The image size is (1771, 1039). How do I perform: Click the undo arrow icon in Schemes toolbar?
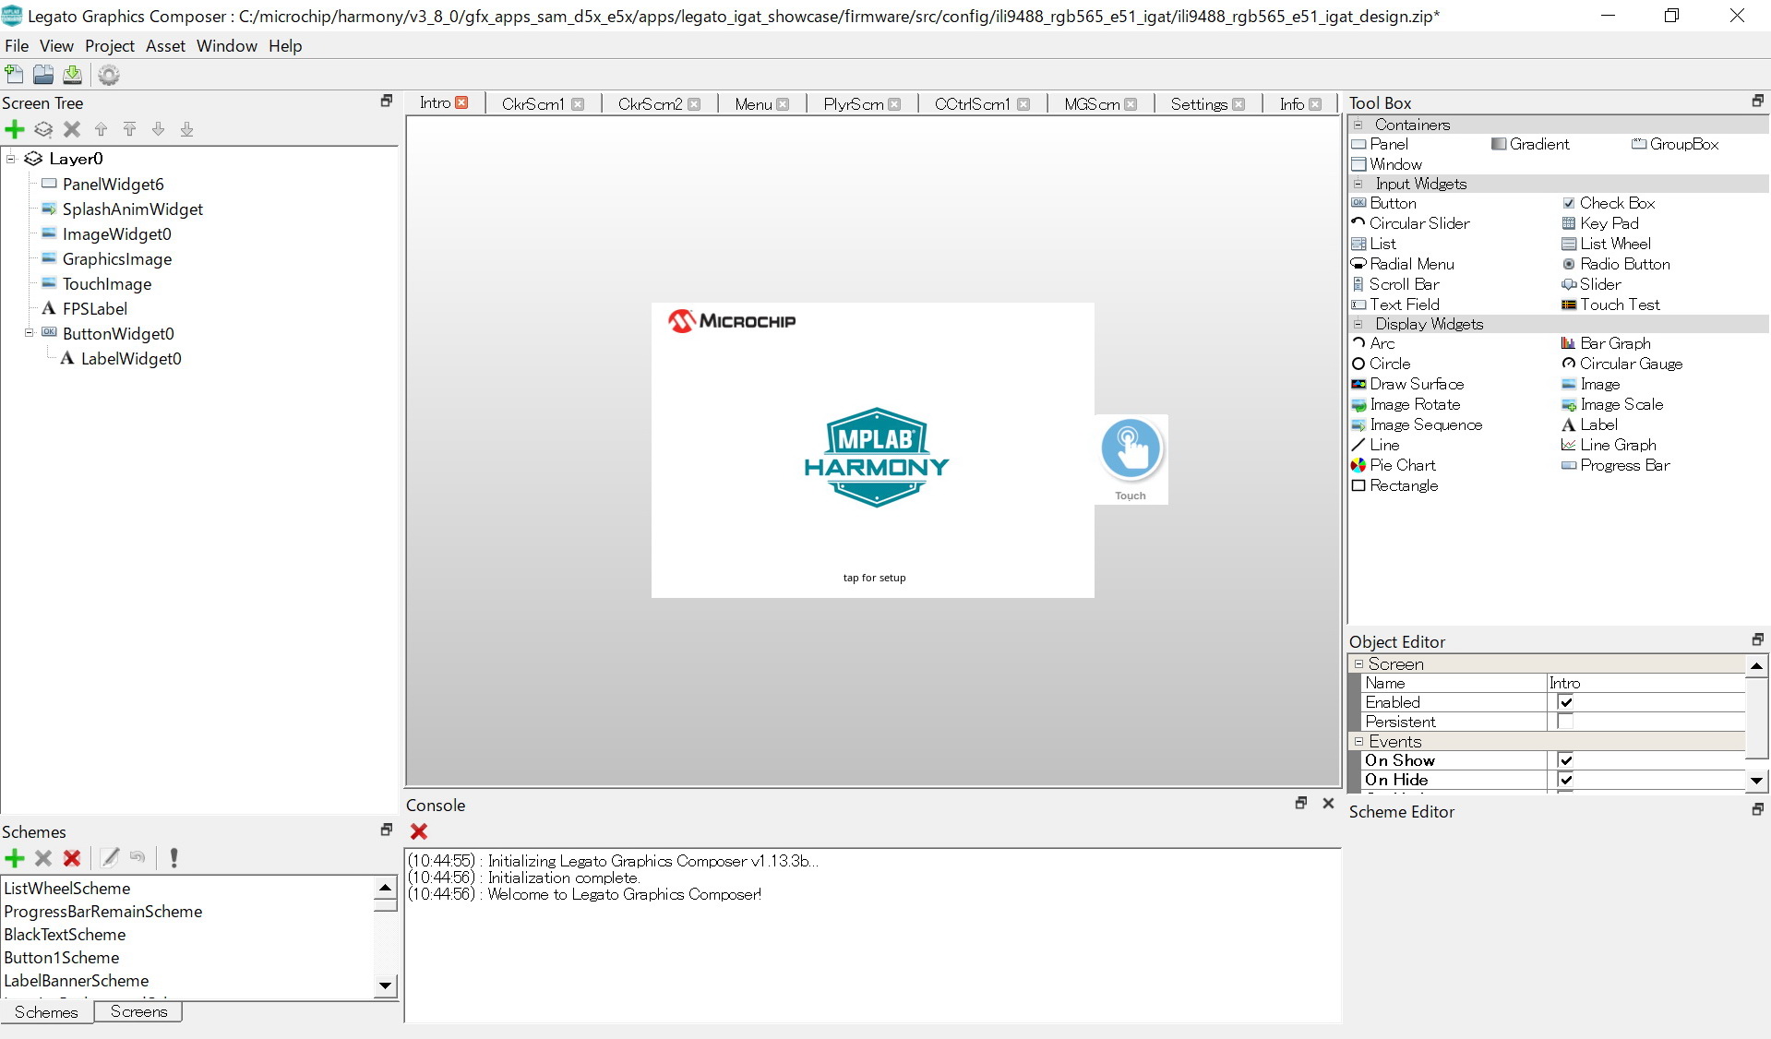[138, 857]
